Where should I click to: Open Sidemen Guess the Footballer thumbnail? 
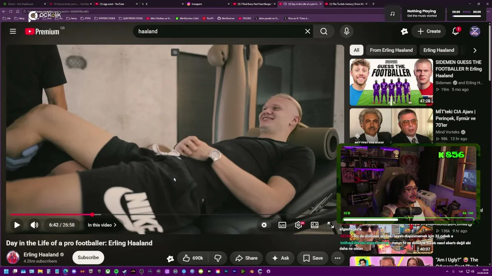[391, 82]
